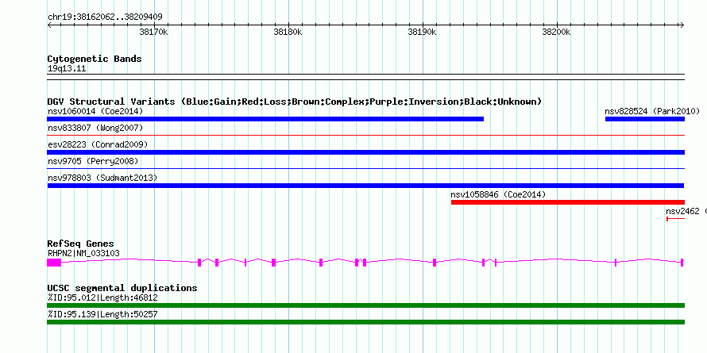This screenshot has height=353, width=707.
Task: Open the nsv1058846 (Coe2014) variant label
Action: (498, 195)
